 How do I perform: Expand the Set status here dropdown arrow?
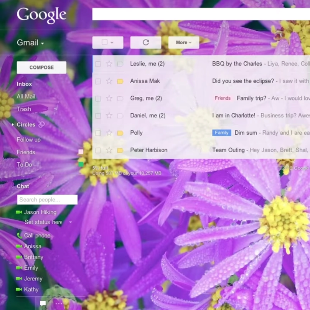[70, 222]
